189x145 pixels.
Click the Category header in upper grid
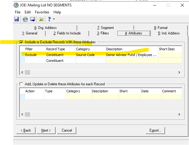(x=91, y=49)
